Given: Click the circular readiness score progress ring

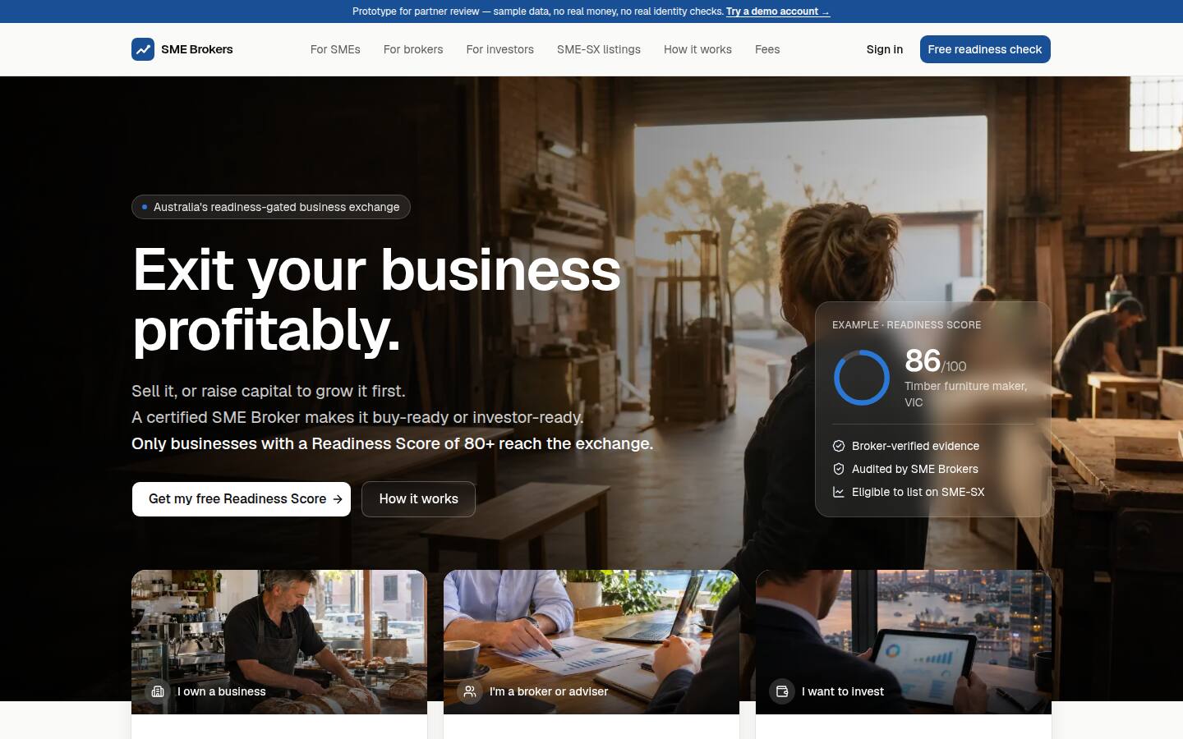Looking at the screenshot, I should [862, 378].
